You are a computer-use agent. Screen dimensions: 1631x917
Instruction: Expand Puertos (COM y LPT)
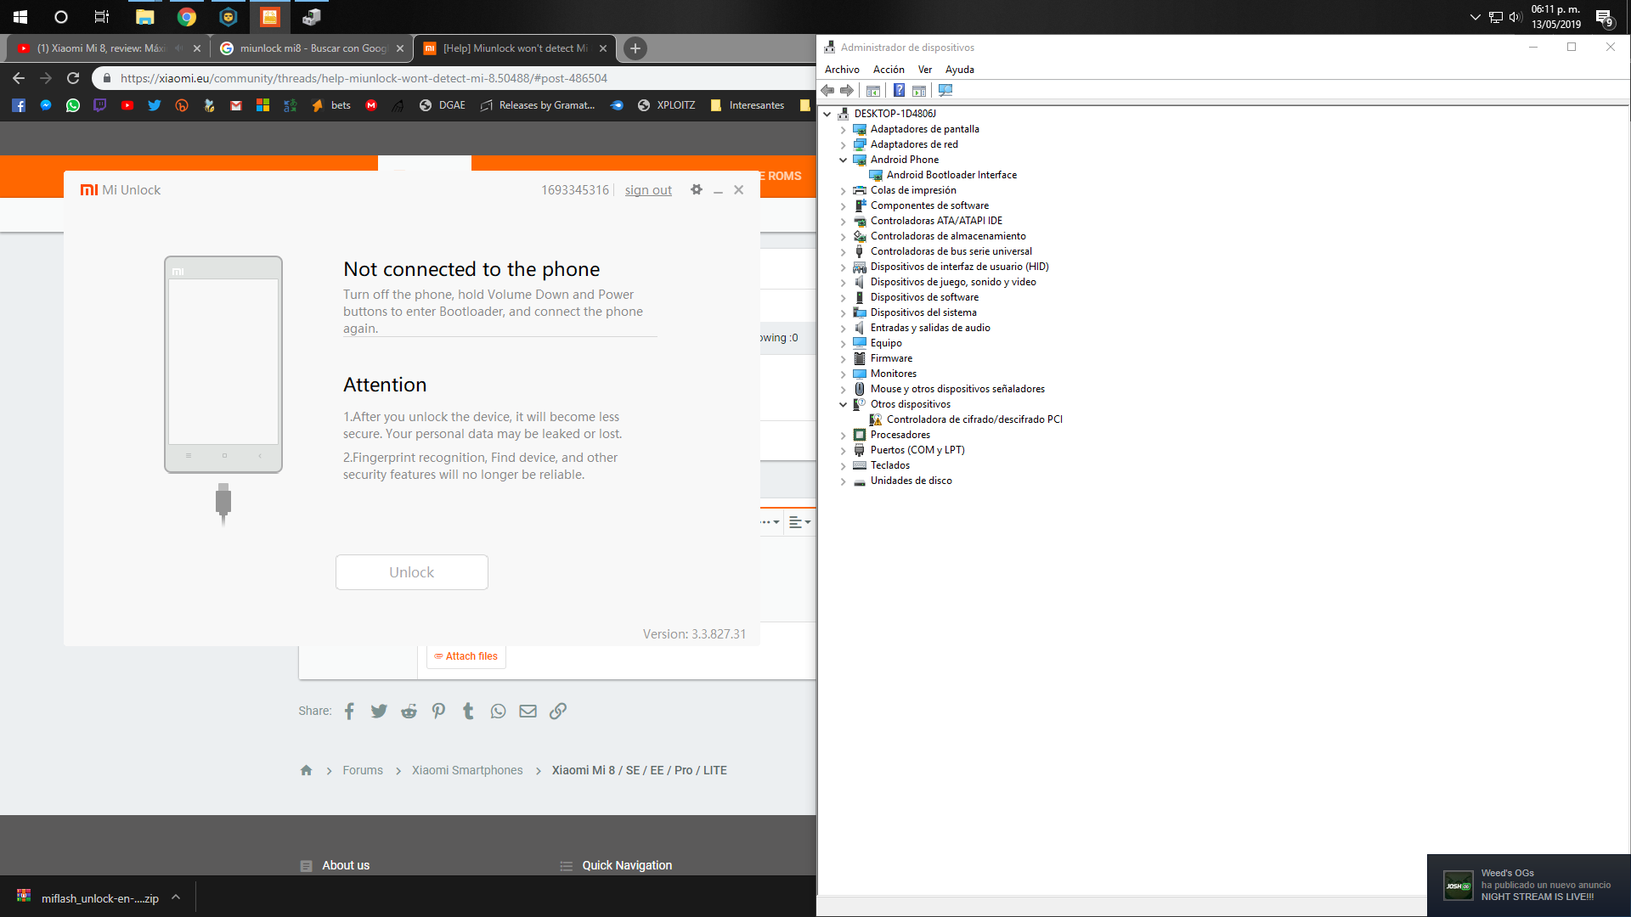(843, 450)
